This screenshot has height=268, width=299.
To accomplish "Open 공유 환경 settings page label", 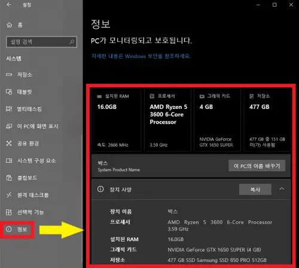I will (28, 143).
